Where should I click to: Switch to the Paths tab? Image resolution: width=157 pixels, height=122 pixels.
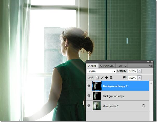tap(122, 66)
